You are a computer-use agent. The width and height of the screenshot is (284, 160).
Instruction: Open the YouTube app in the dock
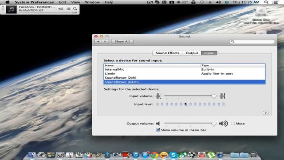[x=201, y=155]
